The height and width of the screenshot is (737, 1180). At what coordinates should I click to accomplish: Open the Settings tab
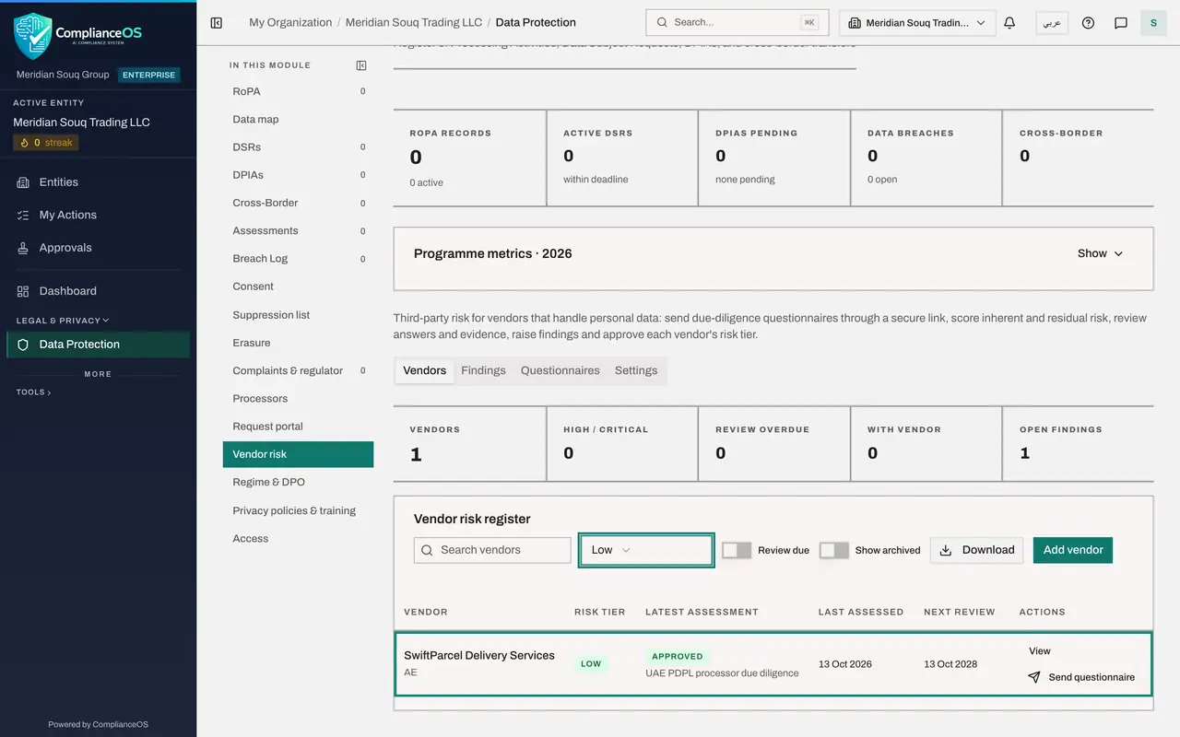(636, 370)
